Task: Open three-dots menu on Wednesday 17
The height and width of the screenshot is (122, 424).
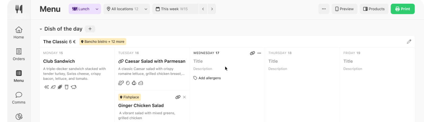Action: 259,53
